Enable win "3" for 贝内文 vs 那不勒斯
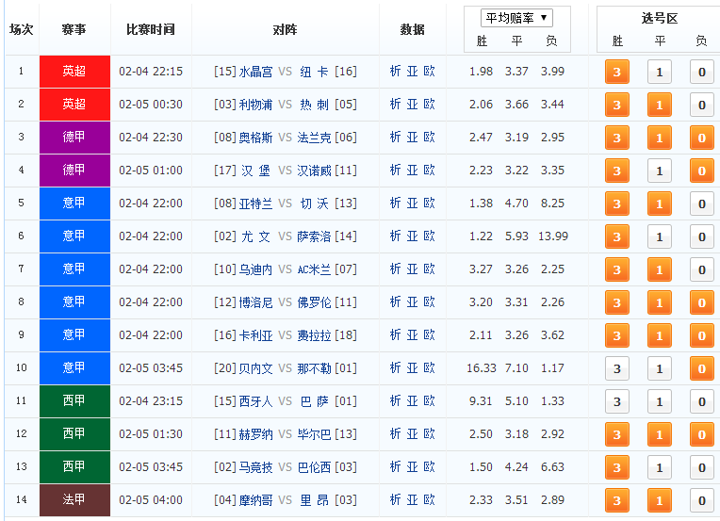720x521 pixels. click(x=617, y=369)
